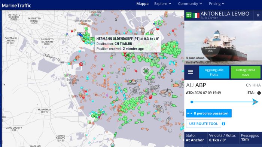Click the red arrow vessel marker mid-bay
Viewport: 262px width, 147px height.
click(135, 71)
